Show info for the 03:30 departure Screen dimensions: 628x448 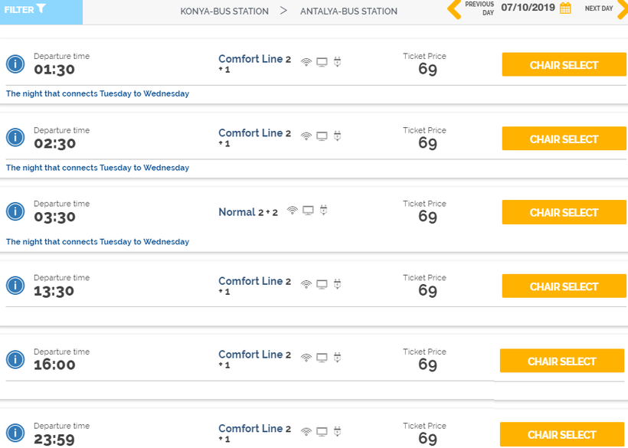pyautogui.click(x=15, y=212)
